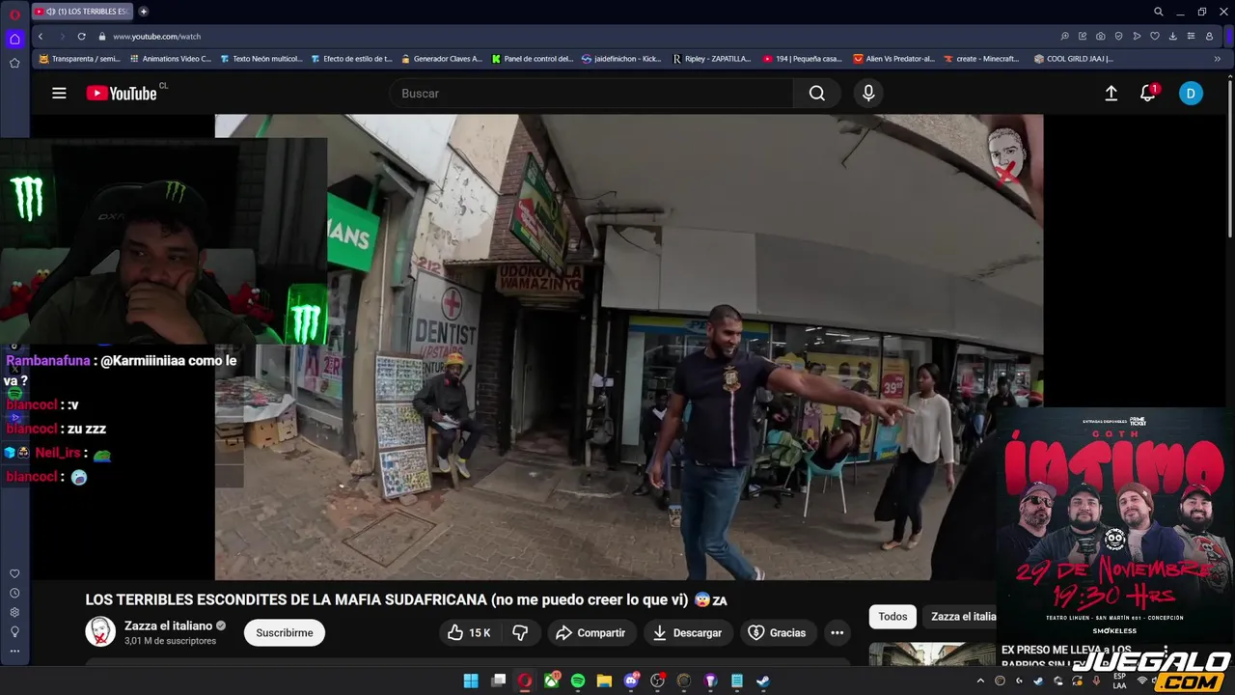Screen dimensions: 1235x695
Task: Open the easy setup sliders icon
Action: coord(1192,36)
